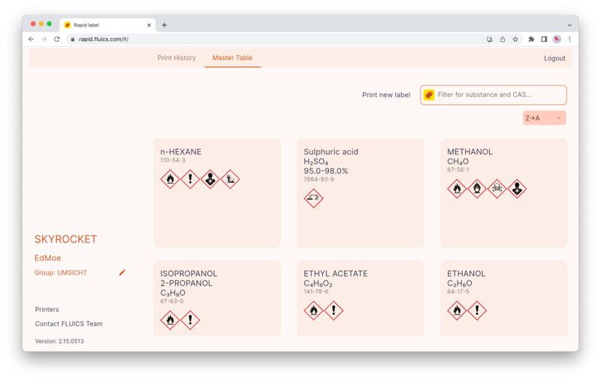601x381 pixels.
Task: Click the exclamation mark pictogram on ETHANOL card
Action: click(477, 310)
